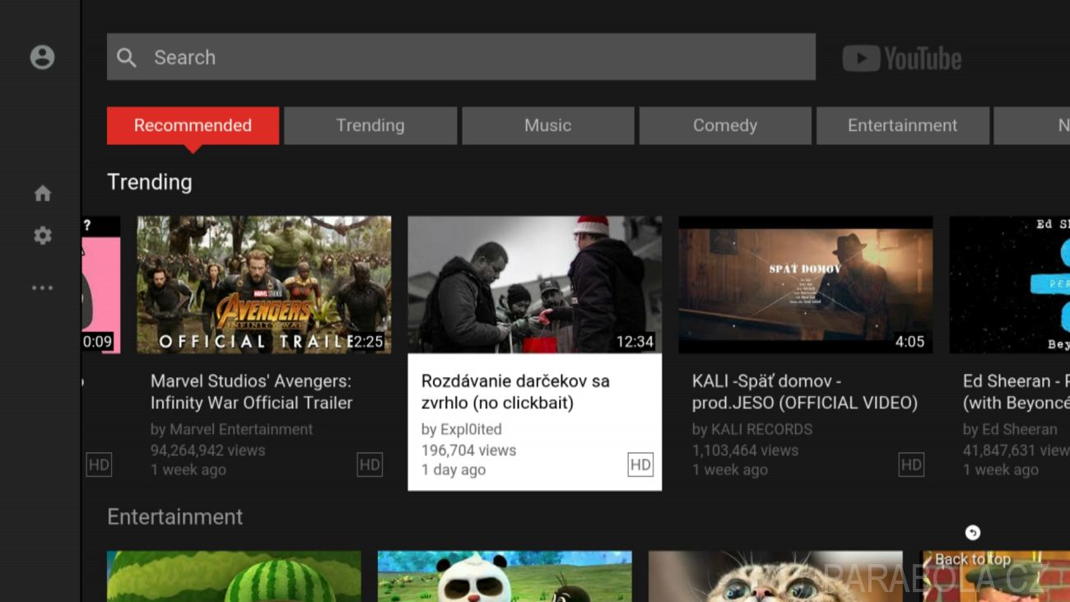The image size is (1070, 602).
Task: Click '94,264,942 views' text
Action: coord(208,450)
